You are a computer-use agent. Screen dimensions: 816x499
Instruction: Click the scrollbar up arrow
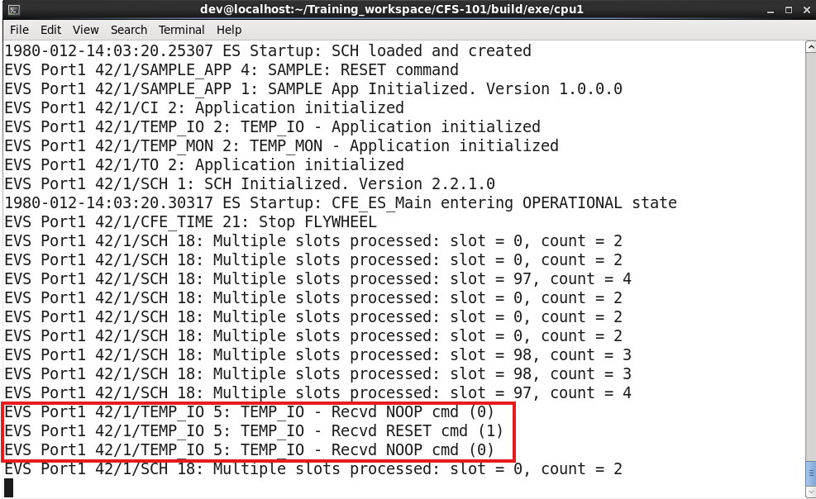[x=809, y=47]
